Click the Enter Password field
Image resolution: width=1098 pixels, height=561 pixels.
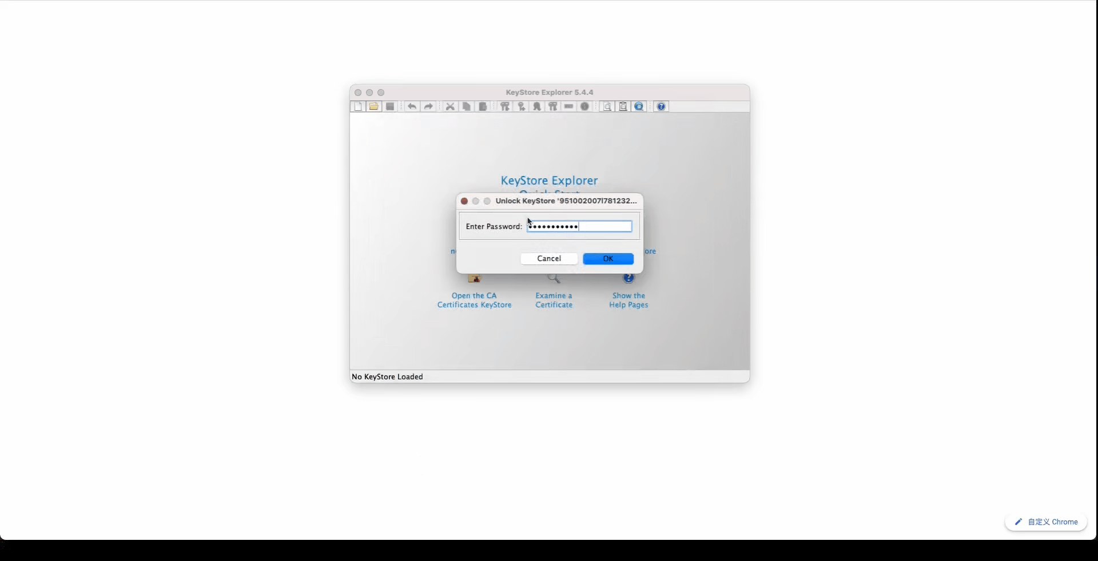(579, 227)
